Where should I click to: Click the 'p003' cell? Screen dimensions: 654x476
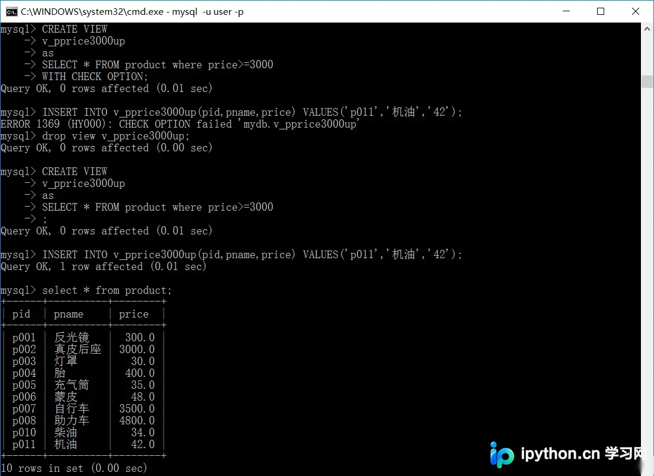click(24, 361)
